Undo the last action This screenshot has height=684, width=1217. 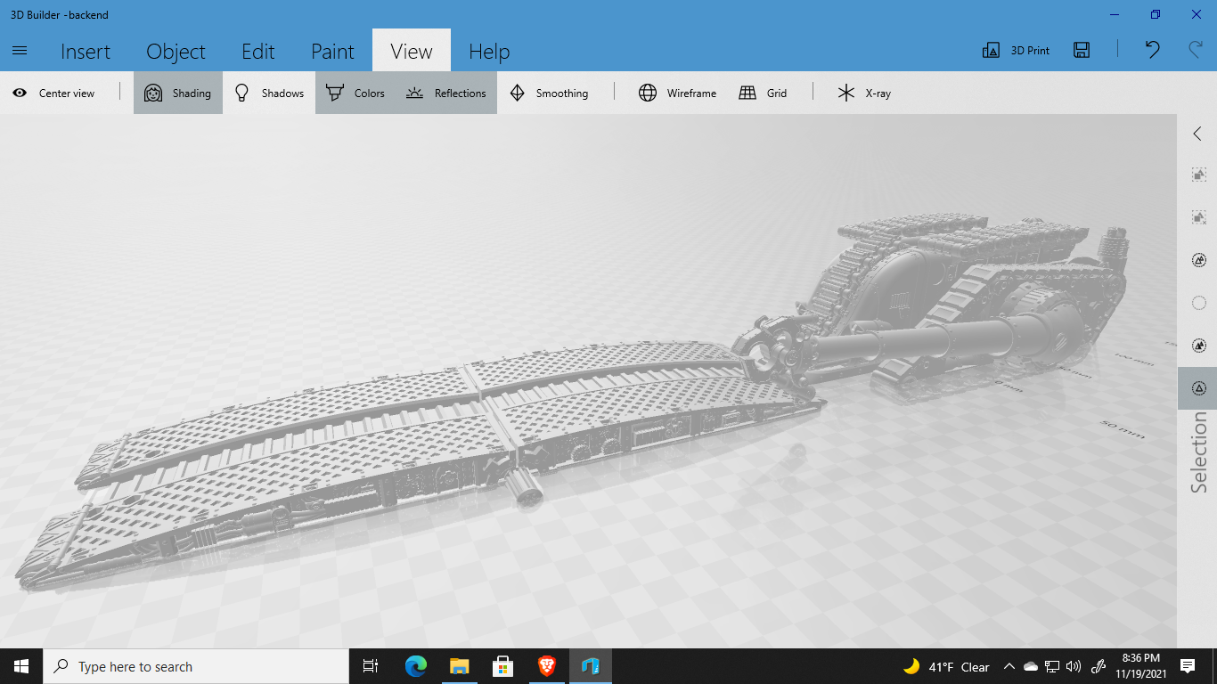[x=1152, y=51]
